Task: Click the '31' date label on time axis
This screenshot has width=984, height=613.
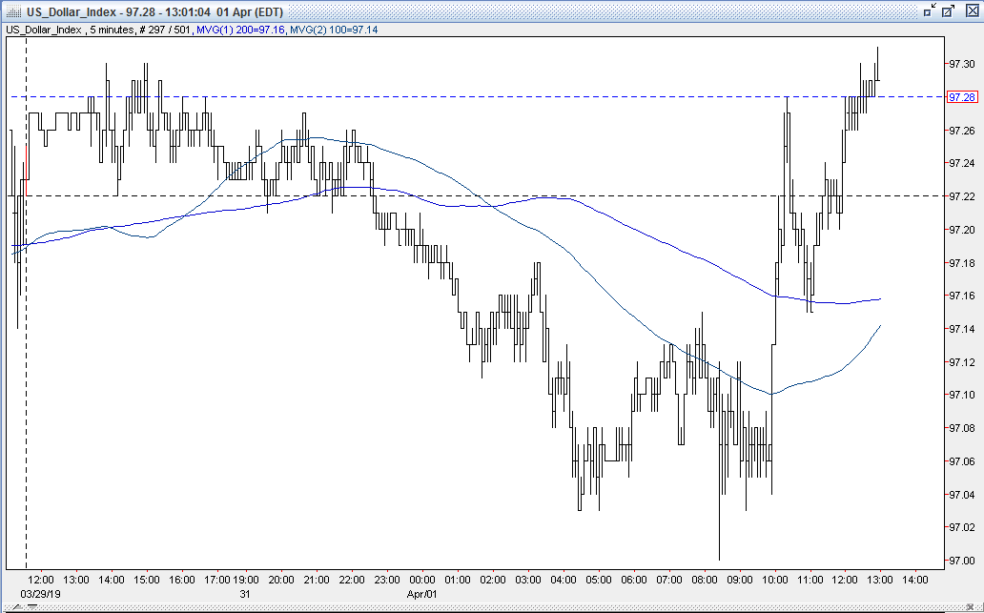Action: [245, 594]
